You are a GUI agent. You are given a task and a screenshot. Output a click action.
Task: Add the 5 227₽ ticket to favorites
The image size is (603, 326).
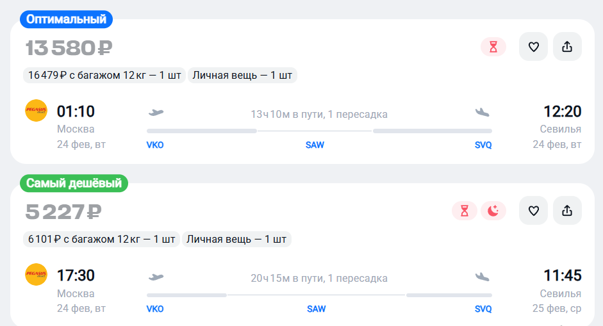click(533, 211)
